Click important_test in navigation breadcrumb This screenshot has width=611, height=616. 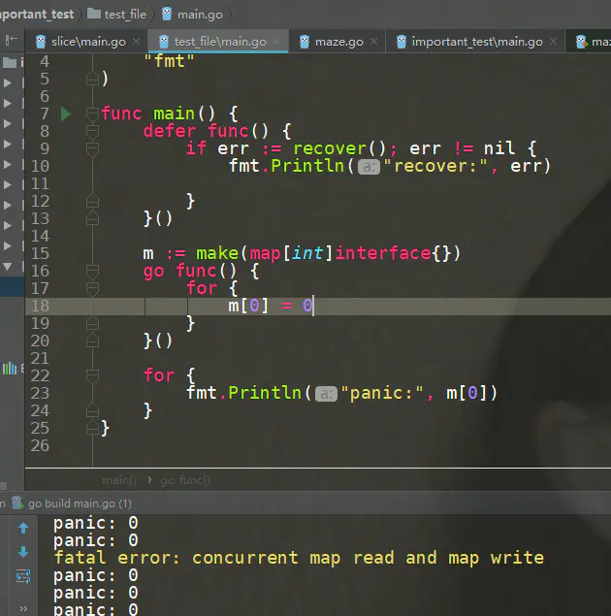[37, 15]
